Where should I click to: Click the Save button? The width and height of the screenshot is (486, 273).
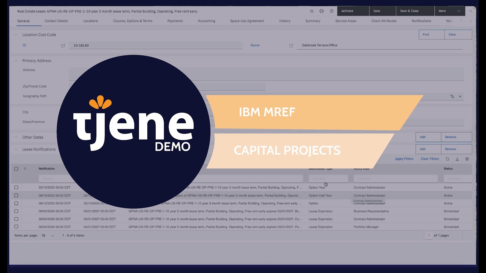coord(382,11)
